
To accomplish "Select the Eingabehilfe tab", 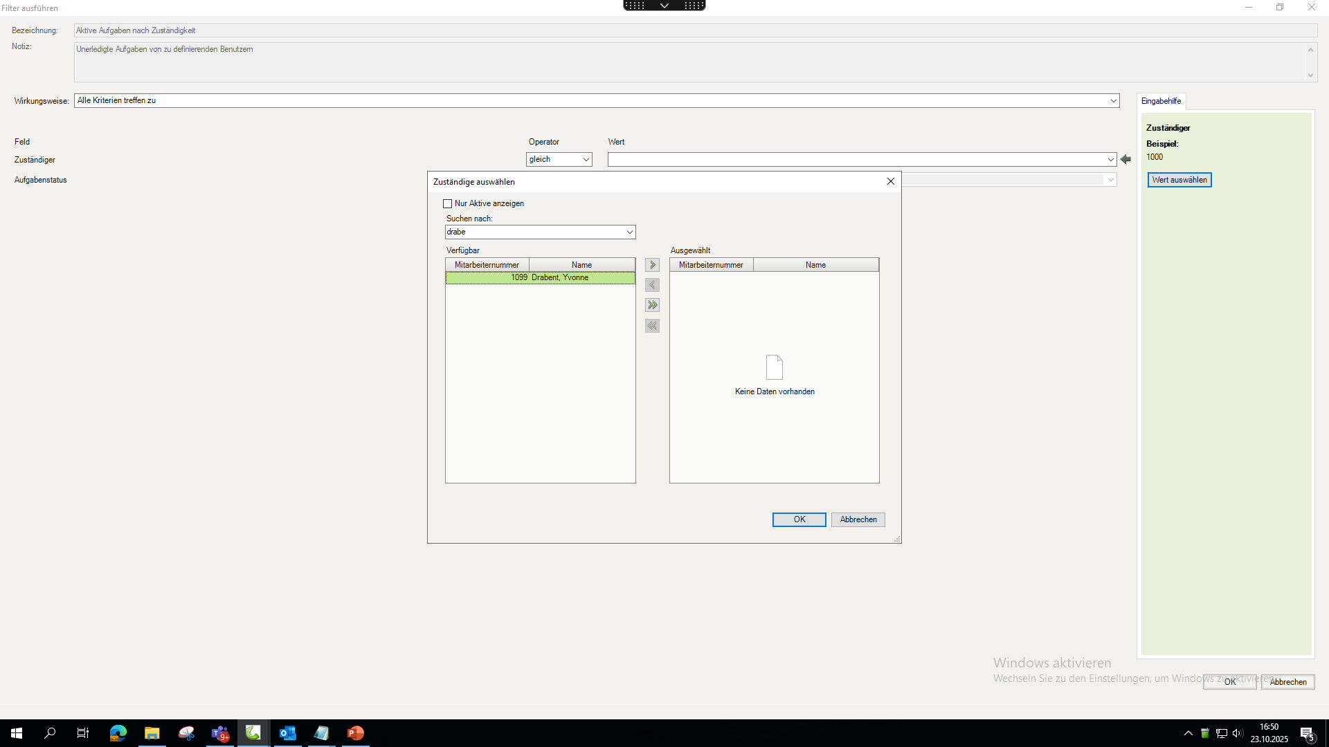I will [x=1161, y=101].
